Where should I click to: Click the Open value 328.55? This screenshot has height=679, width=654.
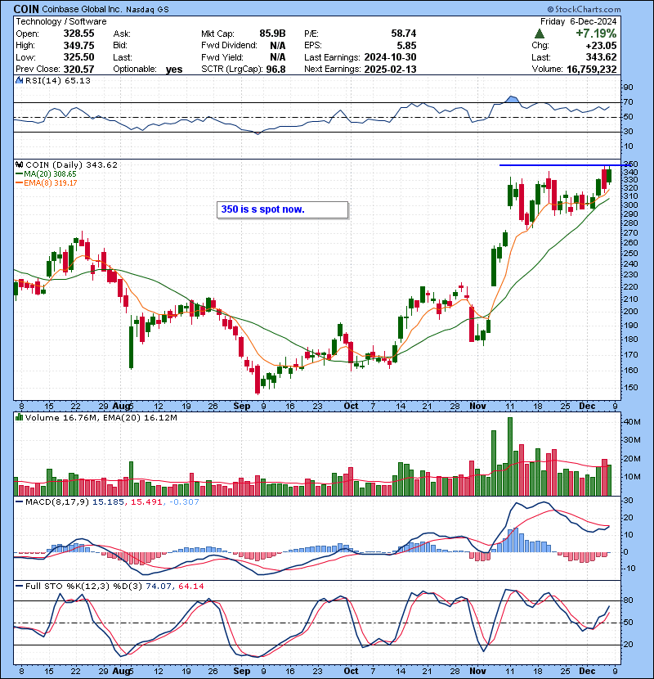(x=78, y=34)
